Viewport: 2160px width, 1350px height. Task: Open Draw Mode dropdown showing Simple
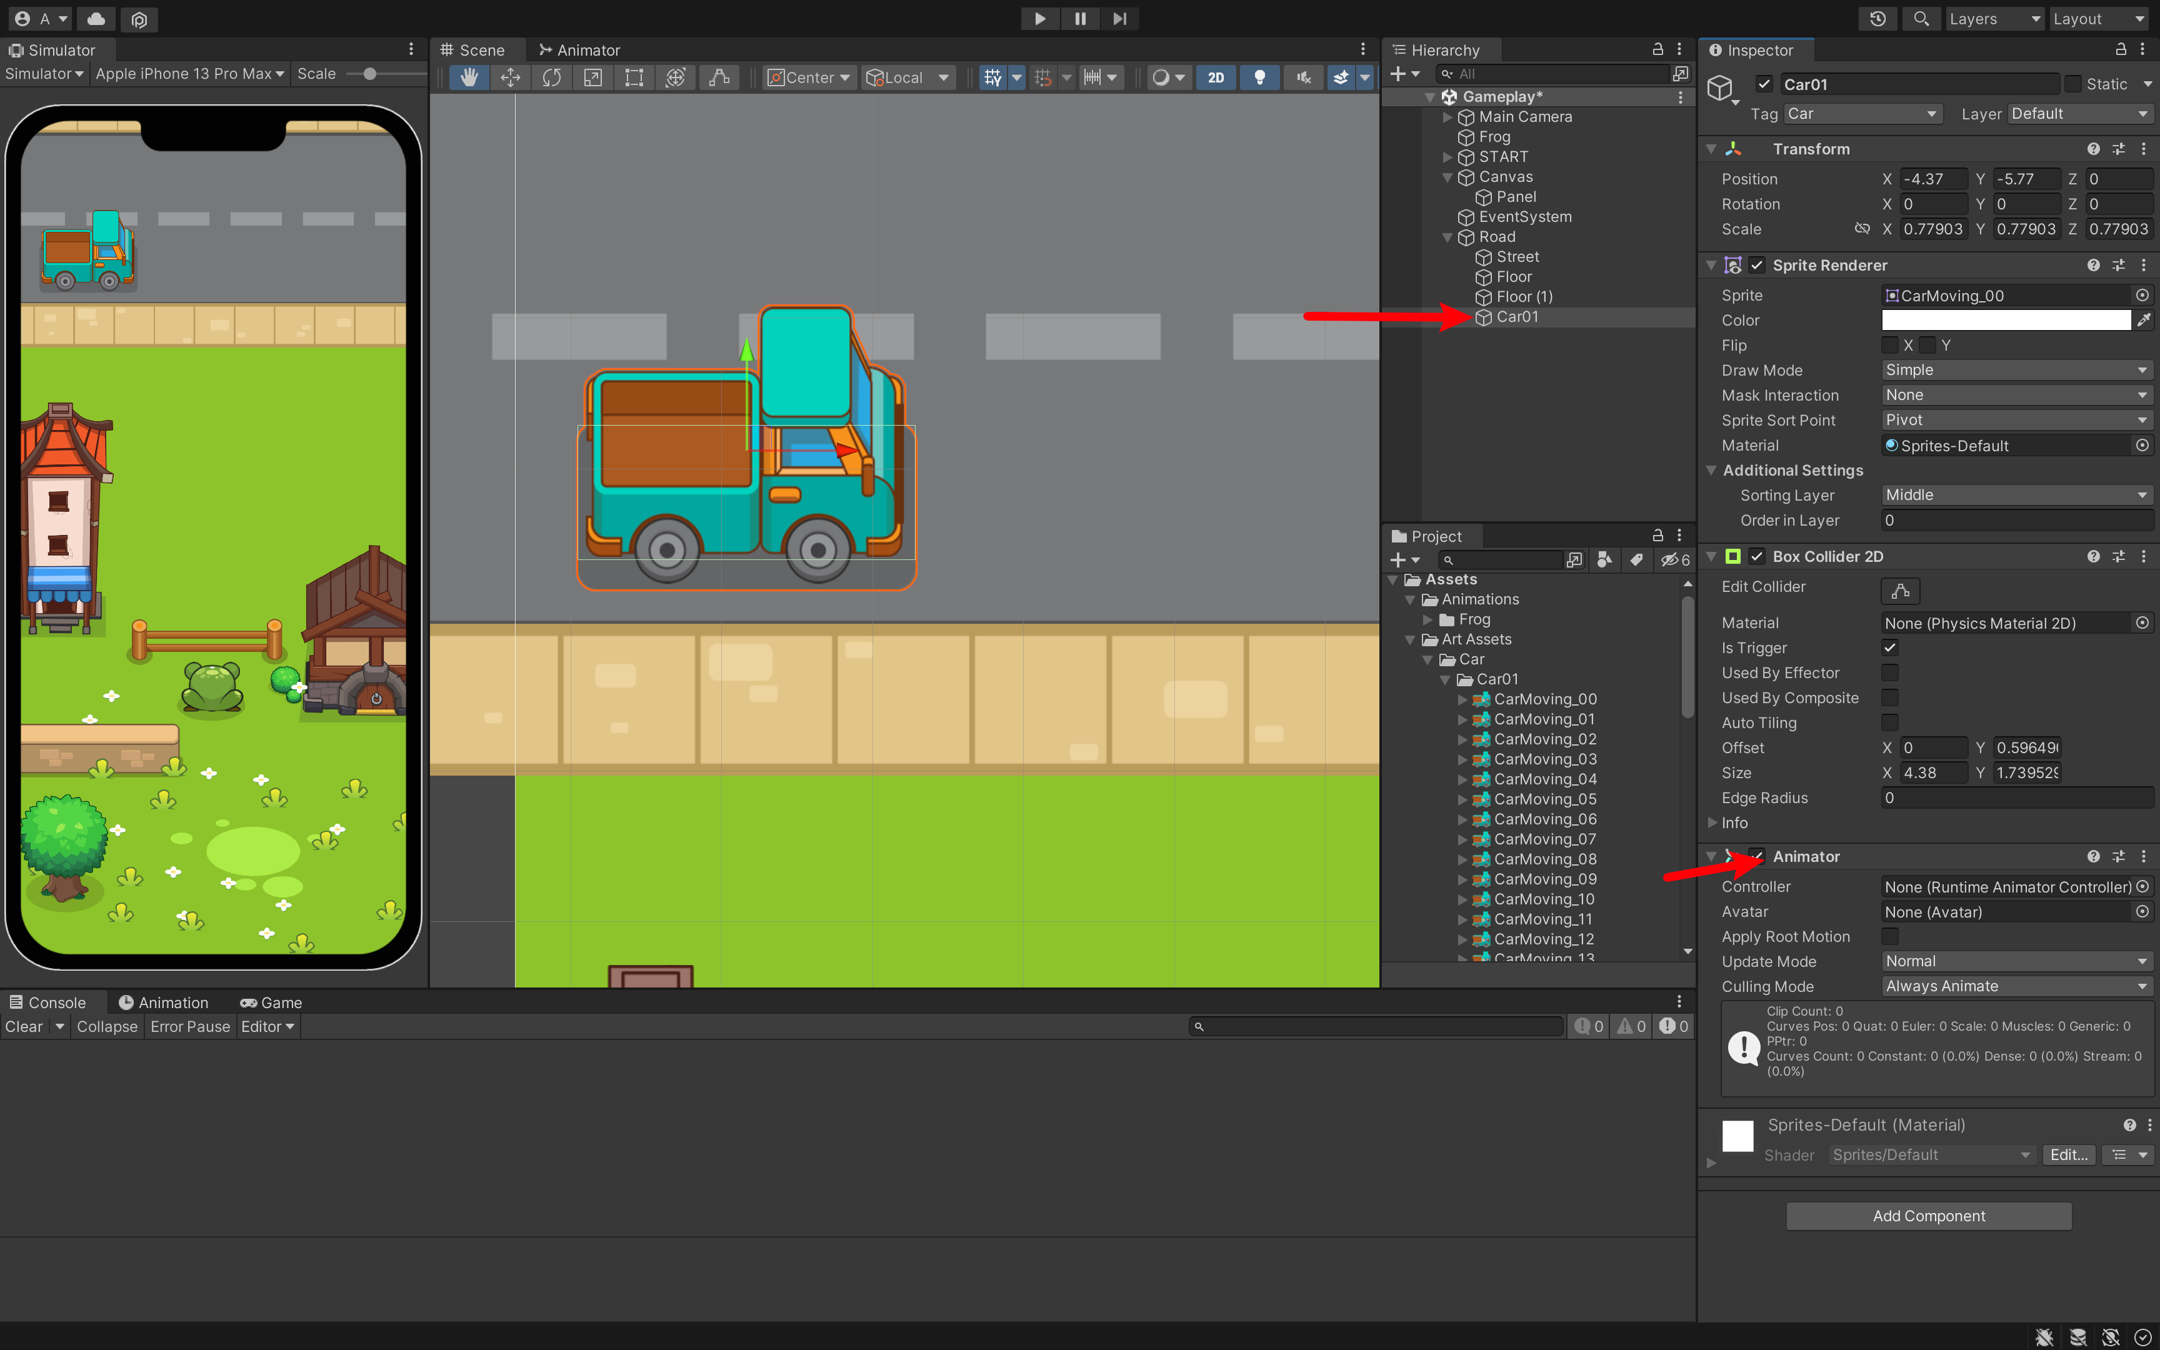point(2016,369)
